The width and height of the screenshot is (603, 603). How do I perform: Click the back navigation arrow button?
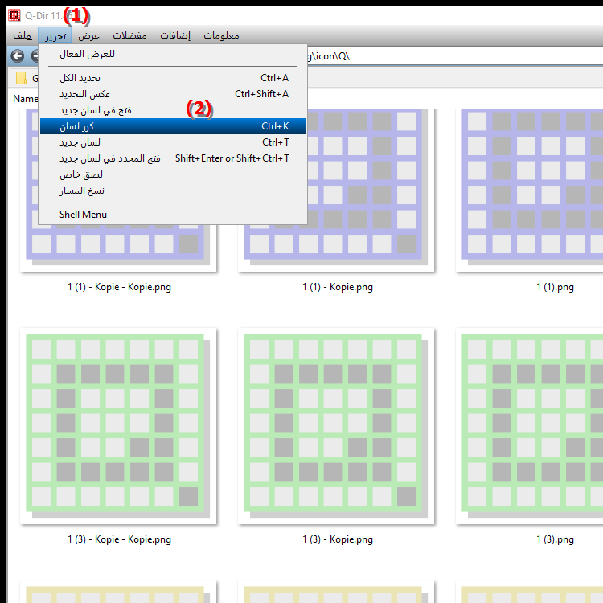coord(18,56)
